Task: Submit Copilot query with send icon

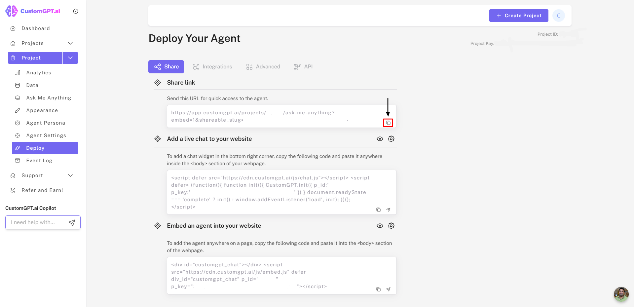Action: tap(72, 222)
